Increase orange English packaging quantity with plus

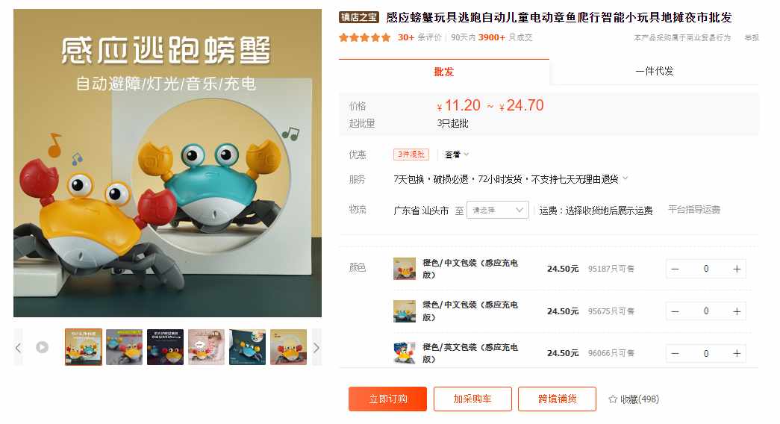pos(737,353)
